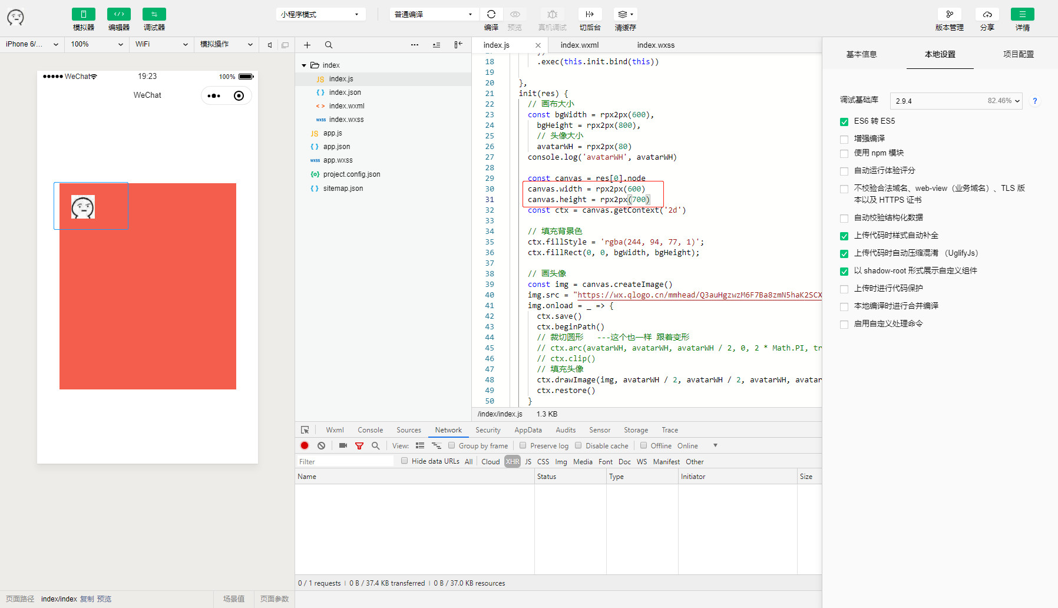
Task: Open version management icon
Action: [x=950, y=14]
